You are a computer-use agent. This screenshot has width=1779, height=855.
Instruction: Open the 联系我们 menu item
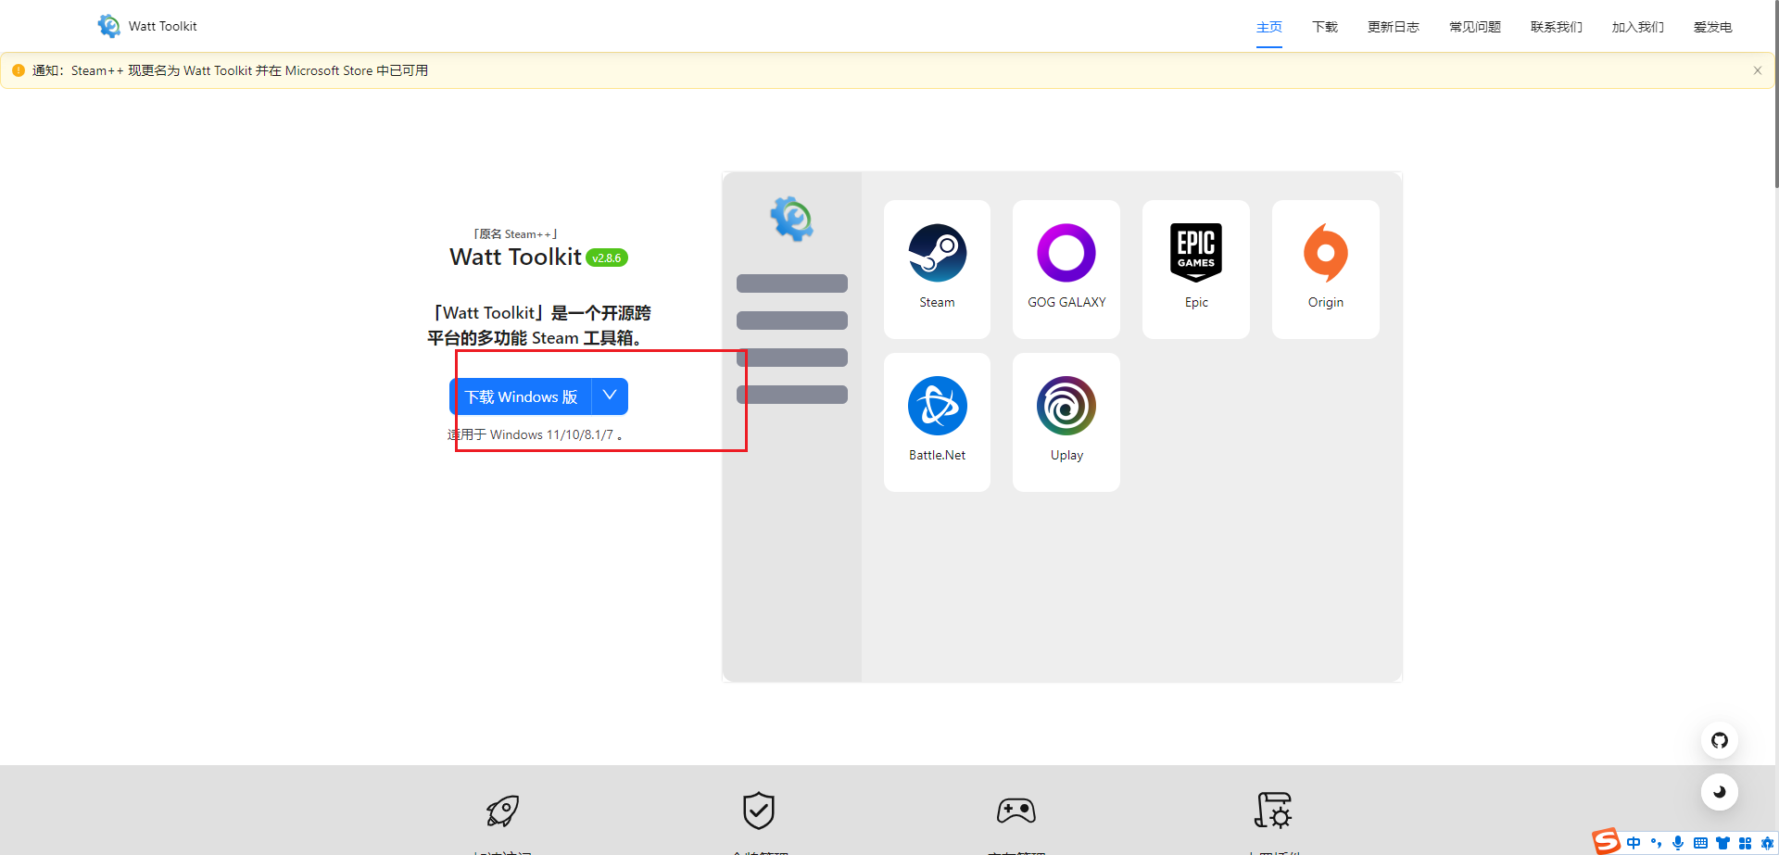[1556, 27]
